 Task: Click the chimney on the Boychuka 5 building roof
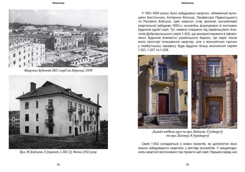pos(33,88)
